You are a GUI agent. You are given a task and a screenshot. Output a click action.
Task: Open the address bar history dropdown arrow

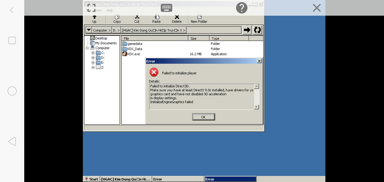click(x=89, y=30)
